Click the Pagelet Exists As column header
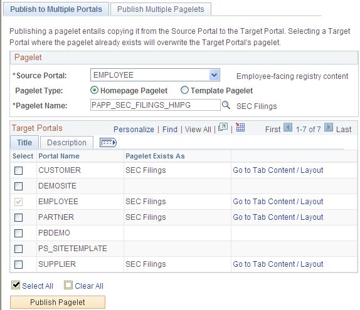 pyautogui.click(x=155, y=156)
